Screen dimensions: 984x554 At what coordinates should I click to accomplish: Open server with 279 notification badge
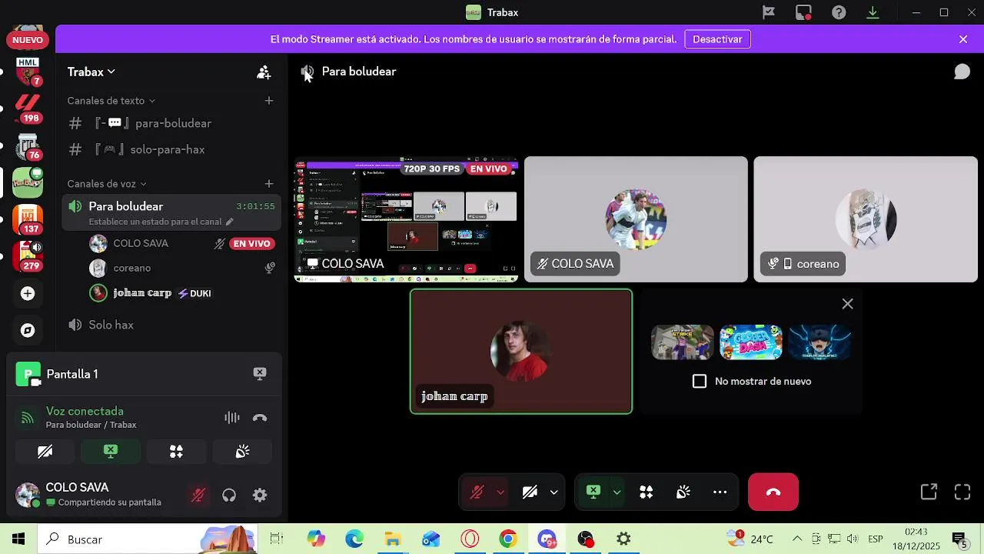28,255
